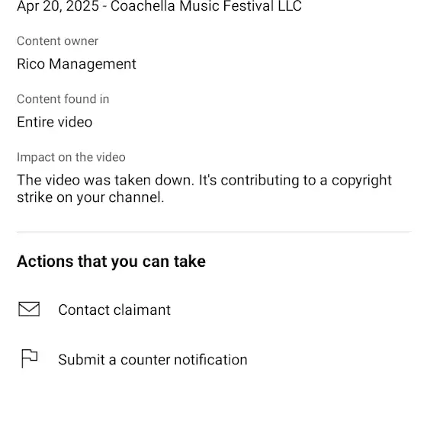Click the sentence The video was taken down

pos(106,180)
